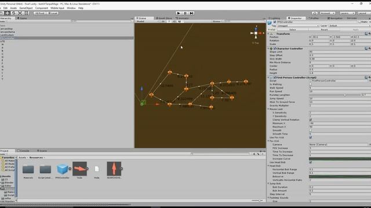Click the FPSController prefab cube icon in Inspector

[x=270, y=23]
